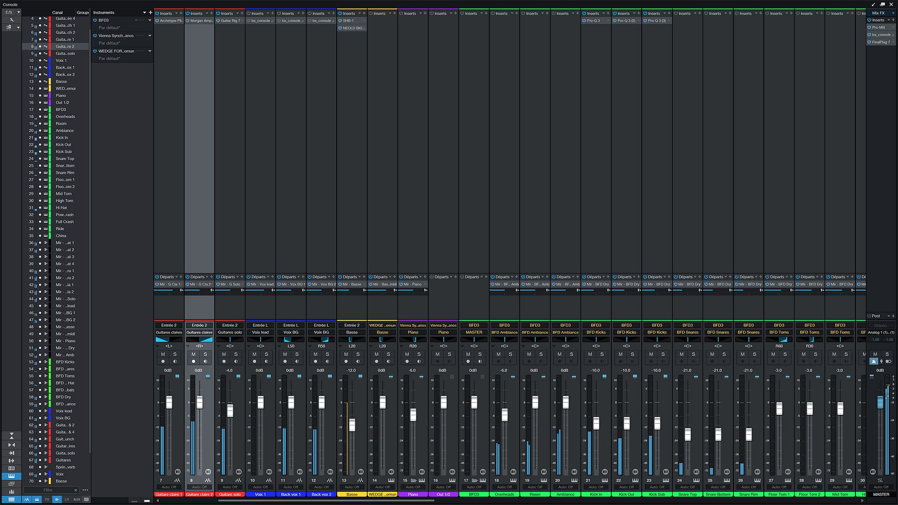Screen dimensions: 898x505
Task: Click Auto: Off on the MASTER channel
Action: 881,487
